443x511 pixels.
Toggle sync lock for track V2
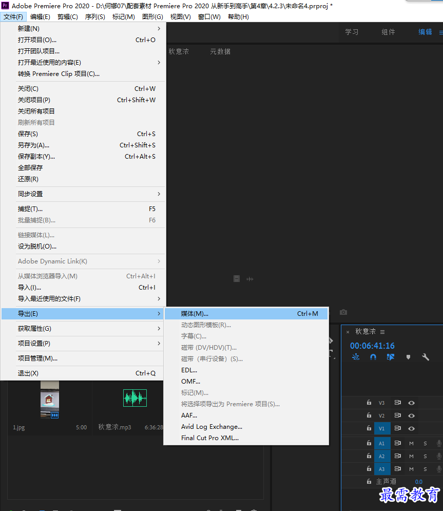point(398,415)
